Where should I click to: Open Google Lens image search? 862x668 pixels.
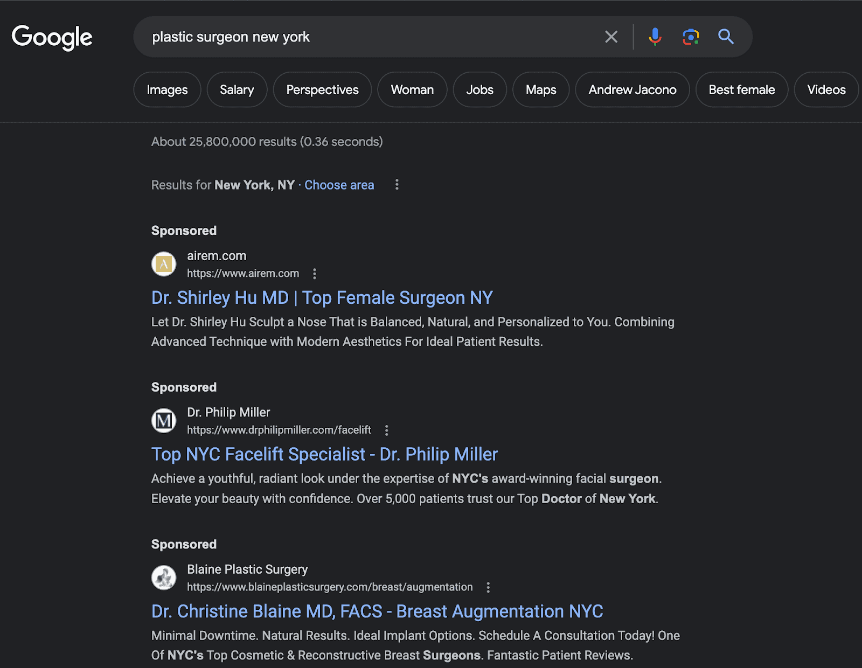click(691, 37)
